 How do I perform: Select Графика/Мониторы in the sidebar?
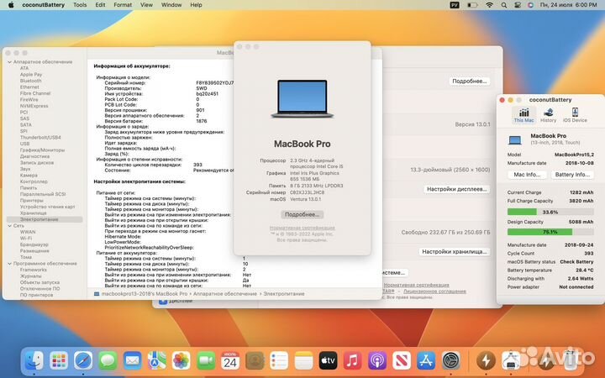42,150
